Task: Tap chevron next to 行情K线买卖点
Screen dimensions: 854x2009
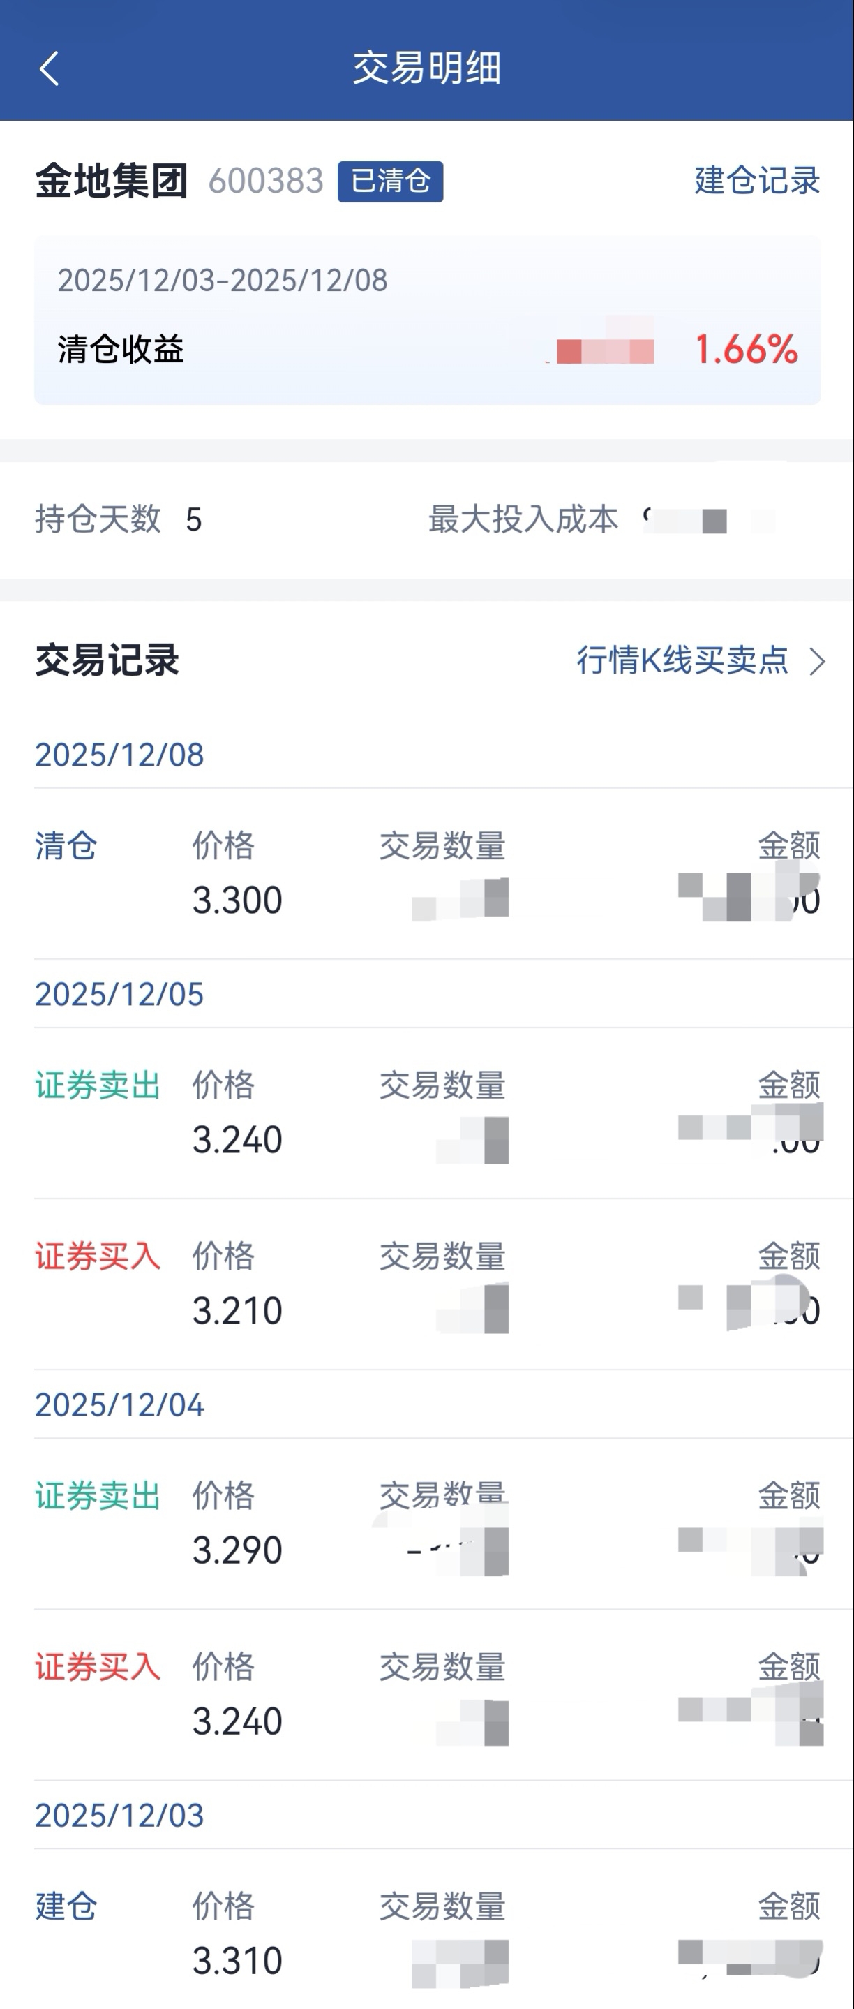Action: 816,661
